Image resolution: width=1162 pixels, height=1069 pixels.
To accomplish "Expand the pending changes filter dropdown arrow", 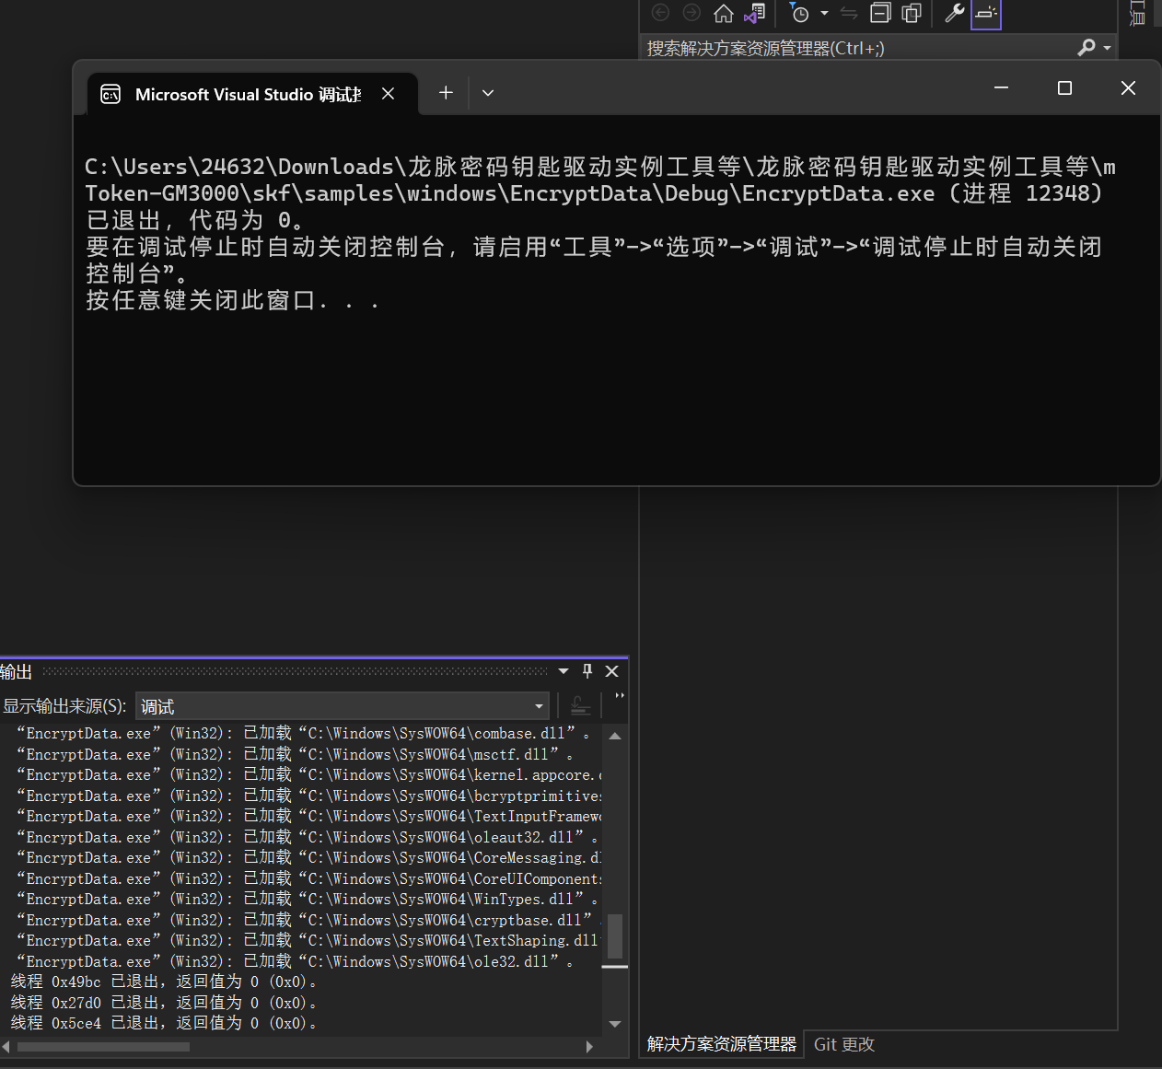I will pos(824,13).
